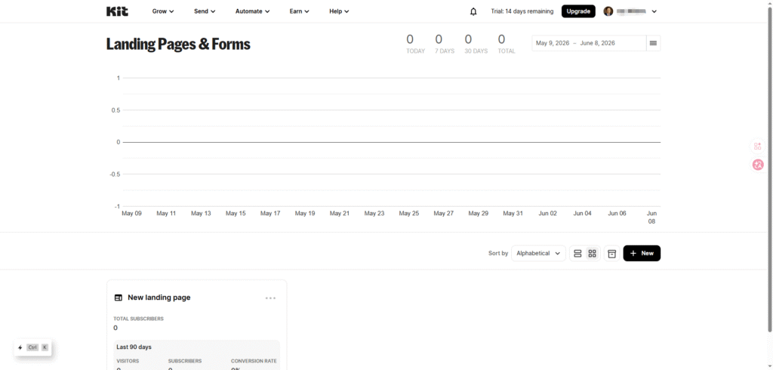Click the New button
This screenshot has height=370, width=773.
642,253
